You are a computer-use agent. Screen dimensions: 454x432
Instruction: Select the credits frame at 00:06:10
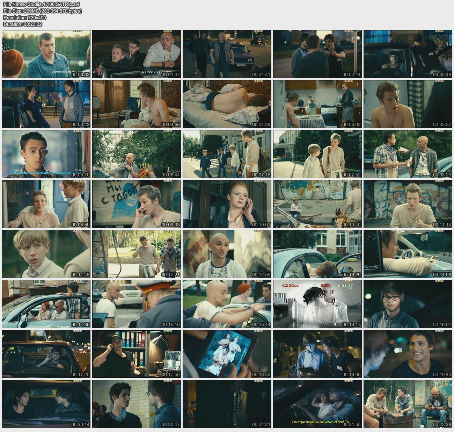coord(46,154)
